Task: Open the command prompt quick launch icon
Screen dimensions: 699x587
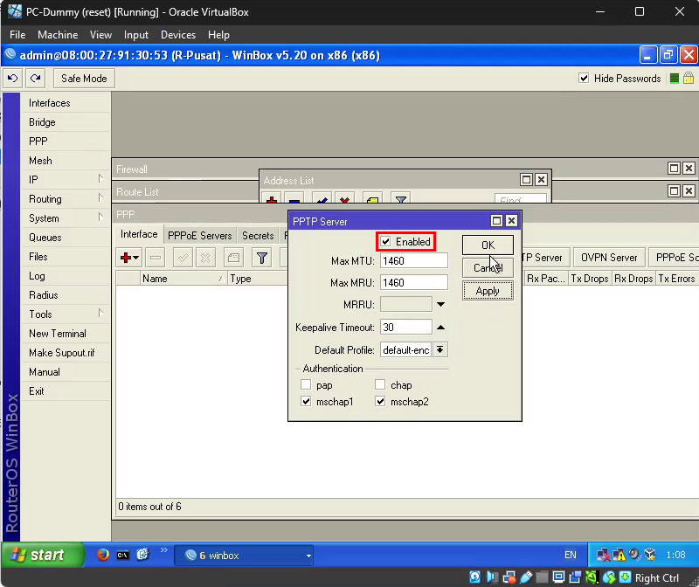Action: click(122, 555)
